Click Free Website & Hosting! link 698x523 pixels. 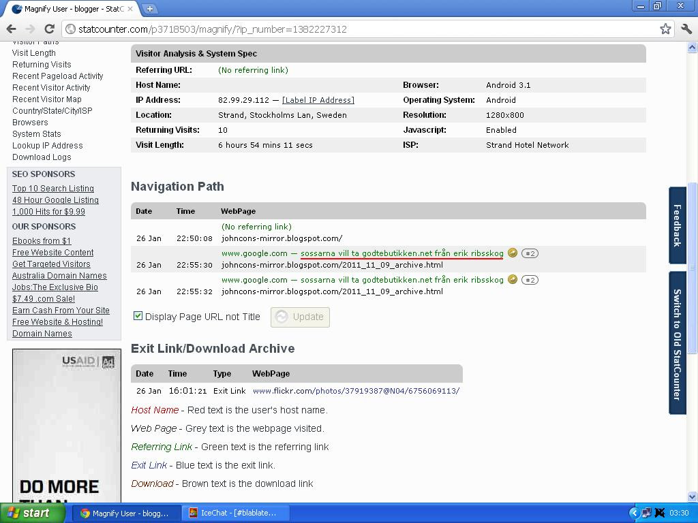pos(57,321)
